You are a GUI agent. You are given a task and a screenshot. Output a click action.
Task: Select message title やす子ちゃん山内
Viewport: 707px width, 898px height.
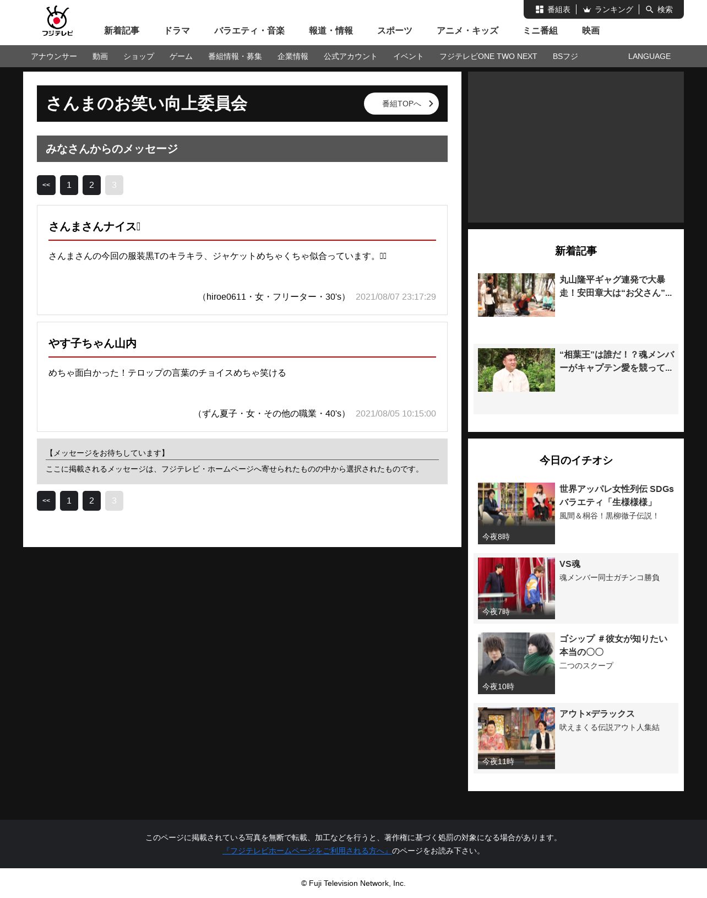point(93,343)
